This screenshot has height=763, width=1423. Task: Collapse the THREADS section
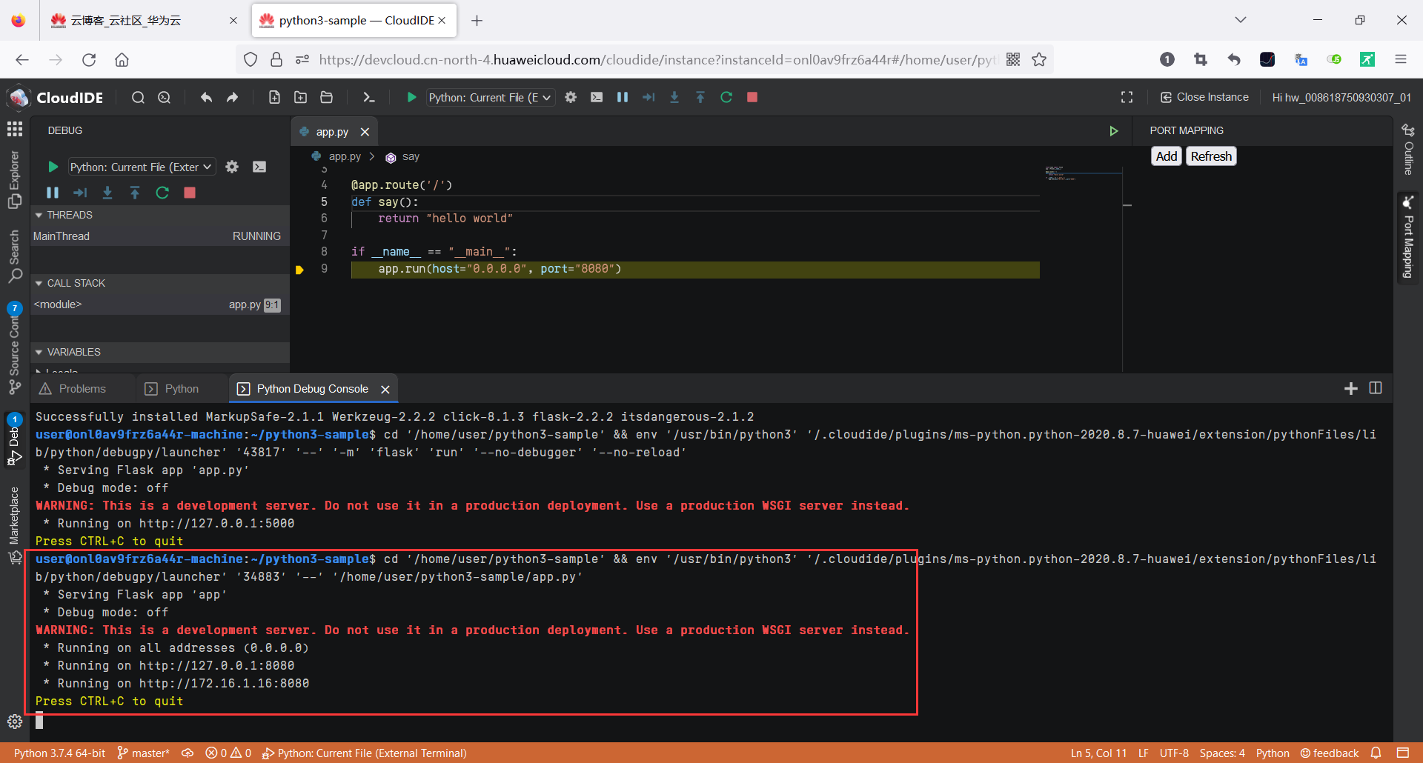[159, 215]
